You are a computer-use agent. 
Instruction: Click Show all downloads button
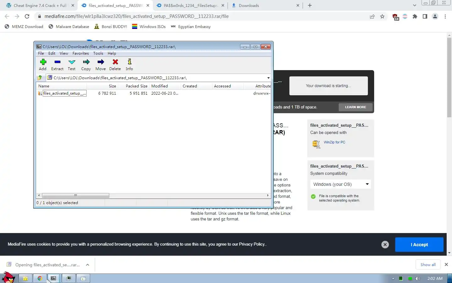click(x=428, y=265)
